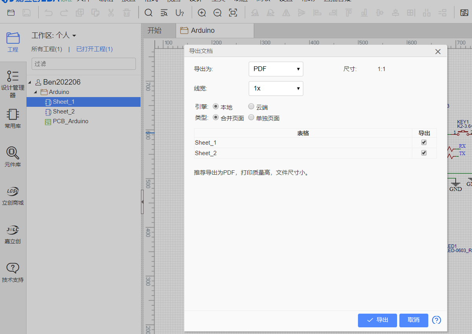Viewport: 472px width, 334px height.
Task: Click the save disk toolbar icon
Action: pos(26,13)
